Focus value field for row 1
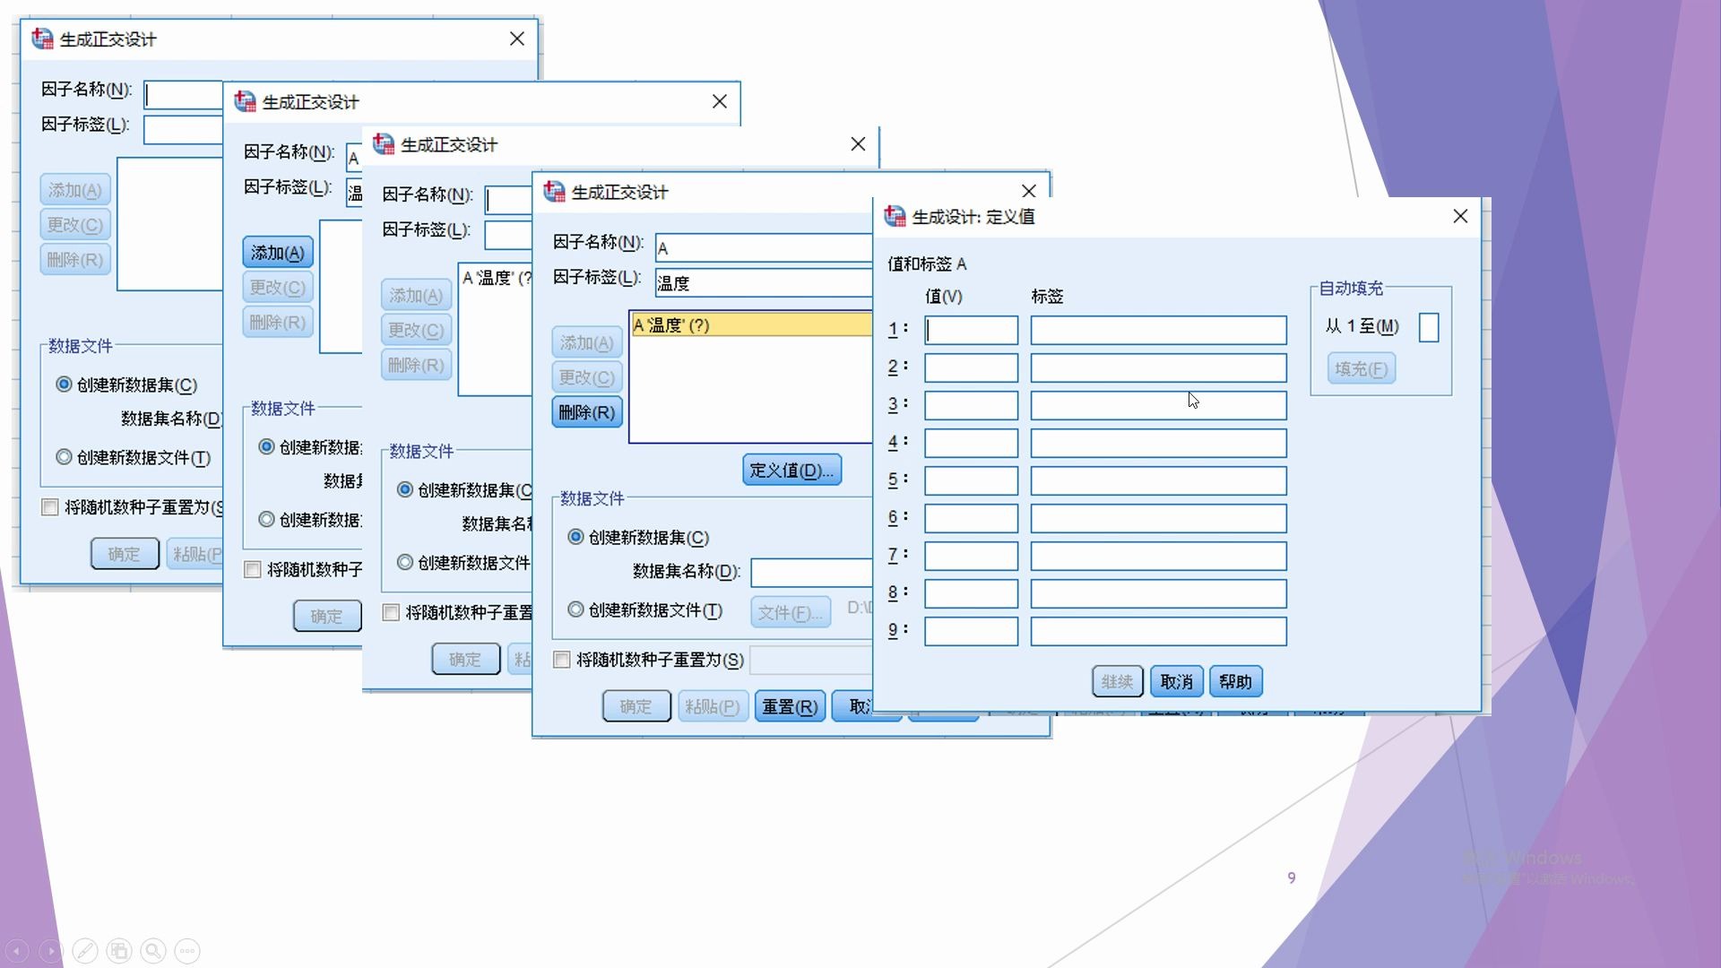The width and height of the screenshot is (1721, 968). (x=971, y=330)
